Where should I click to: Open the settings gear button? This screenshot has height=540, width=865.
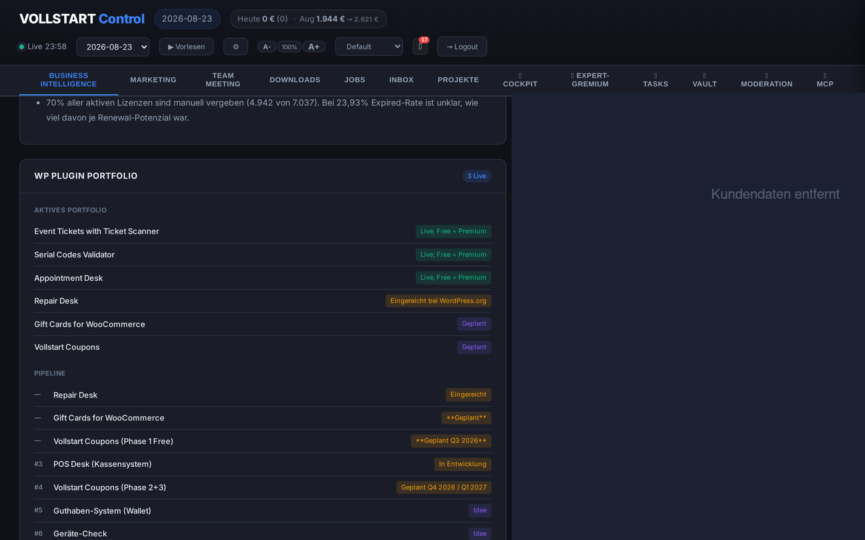[x=235, y=46]
